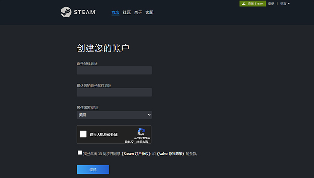
Task: Open the 社区 community menu
Action: coord(127,13)
